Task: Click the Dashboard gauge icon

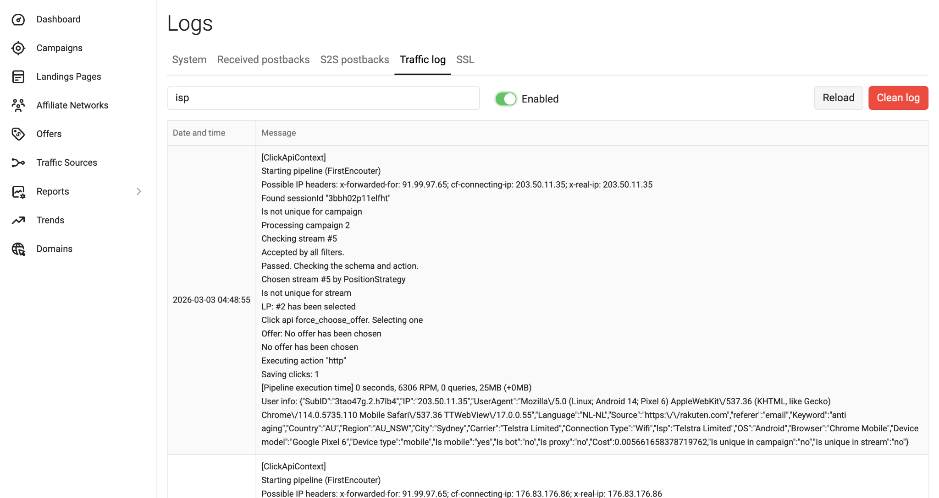Action: 18,20
